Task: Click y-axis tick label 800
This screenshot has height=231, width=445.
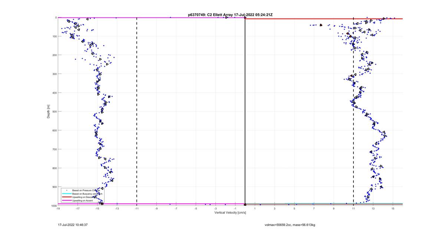Action: point(54,168)
